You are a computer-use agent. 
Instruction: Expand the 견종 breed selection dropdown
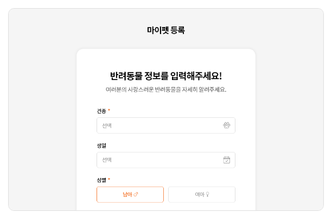(x=165, y=125)
